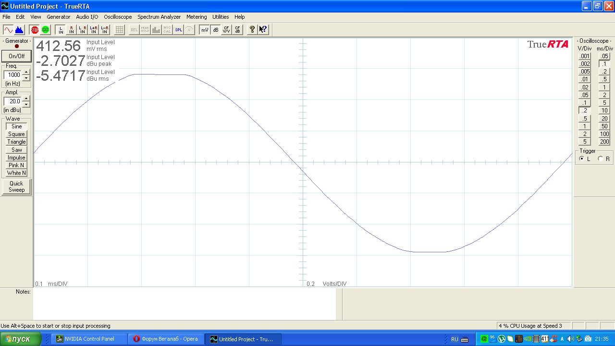Screen dimensions: 615x346
Task: Open the Edit menu
Action: tap(20, 17)
